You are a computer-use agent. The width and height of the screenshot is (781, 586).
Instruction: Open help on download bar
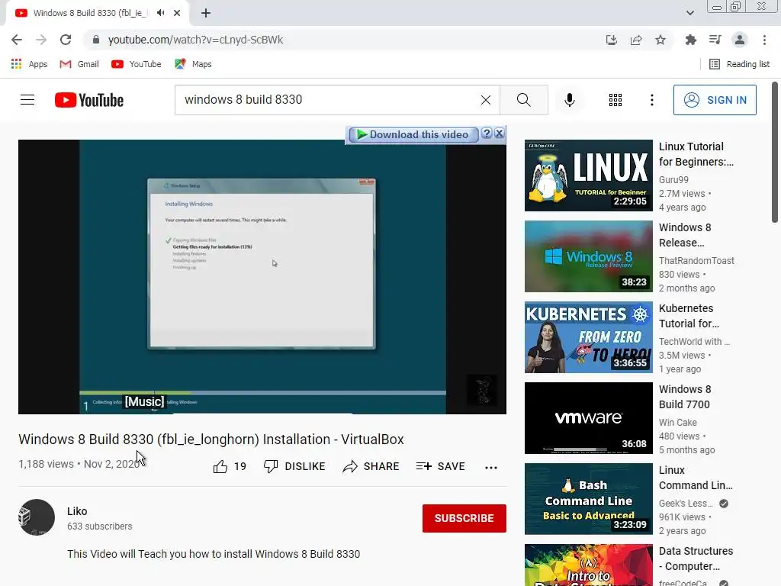(x=487, y=134)
